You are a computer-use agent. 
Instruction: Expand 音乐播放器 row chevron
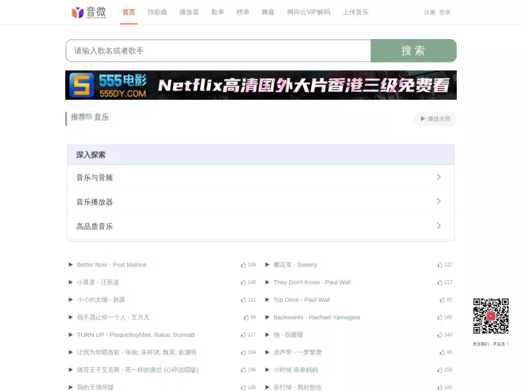pyautogui.click(x=438, y=201)
